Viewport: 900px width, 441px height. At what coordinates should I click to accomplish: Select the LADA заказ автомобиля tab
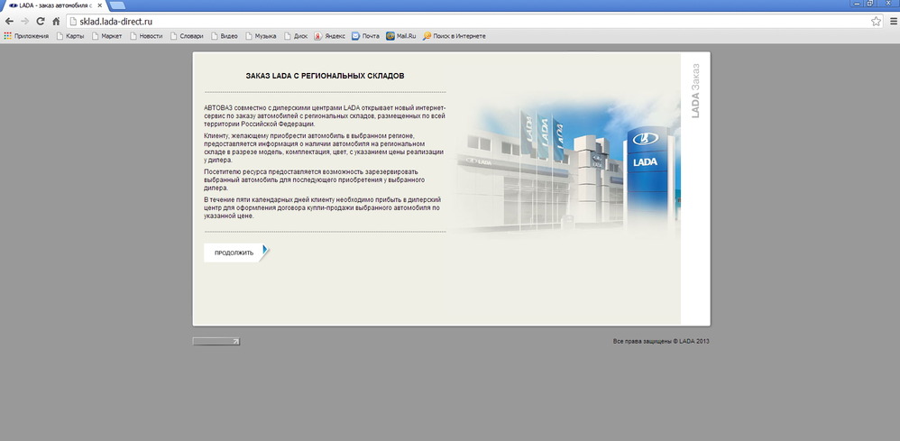53,5
